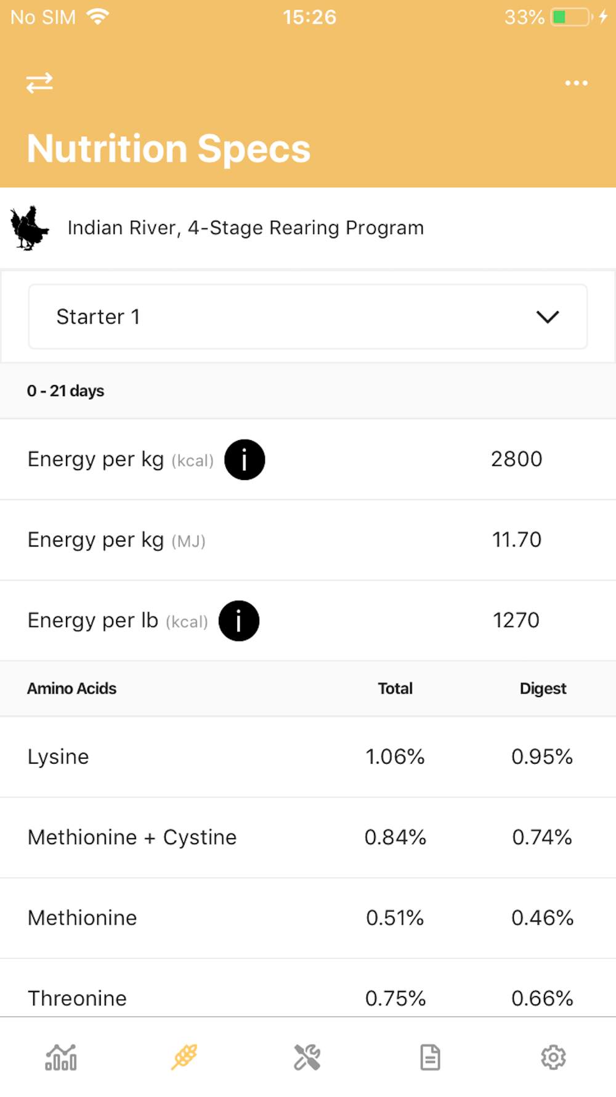This screenshot has height=1097, width=616.
Task: Tap Indian River 4-Stage Rearing Program
Action: tap(245, 228)
